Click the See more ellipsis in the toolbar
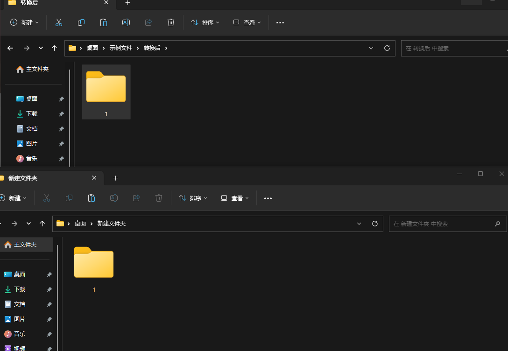This screenshot has height=351, width=508. 280,22
